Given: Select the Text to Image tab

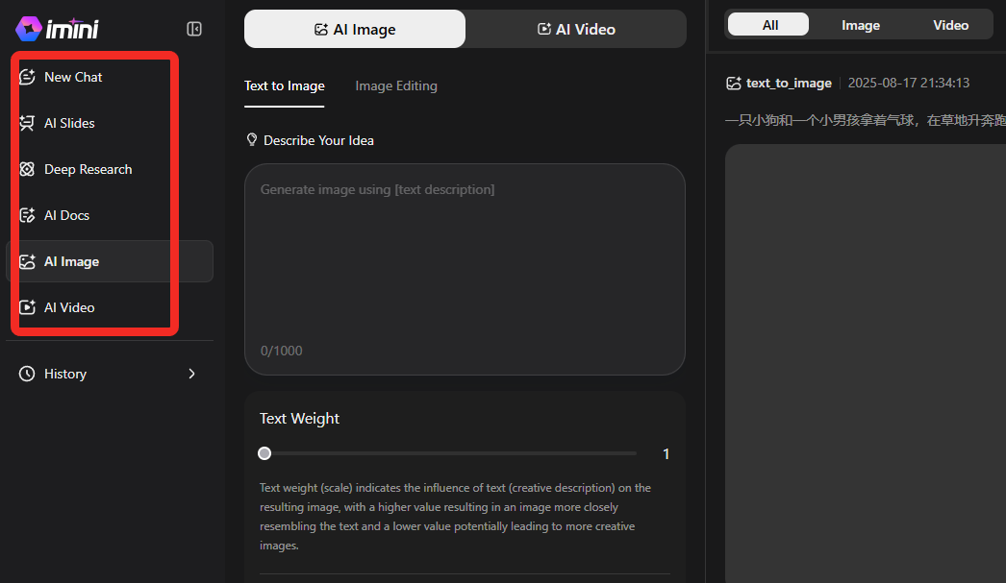Looking at the screenshot, I should tap(285, 85).
